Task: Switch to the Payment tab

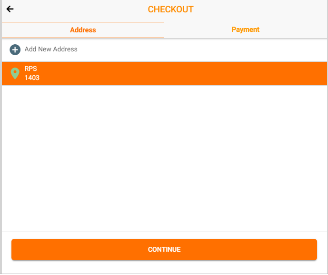Action: click(246, 29)
